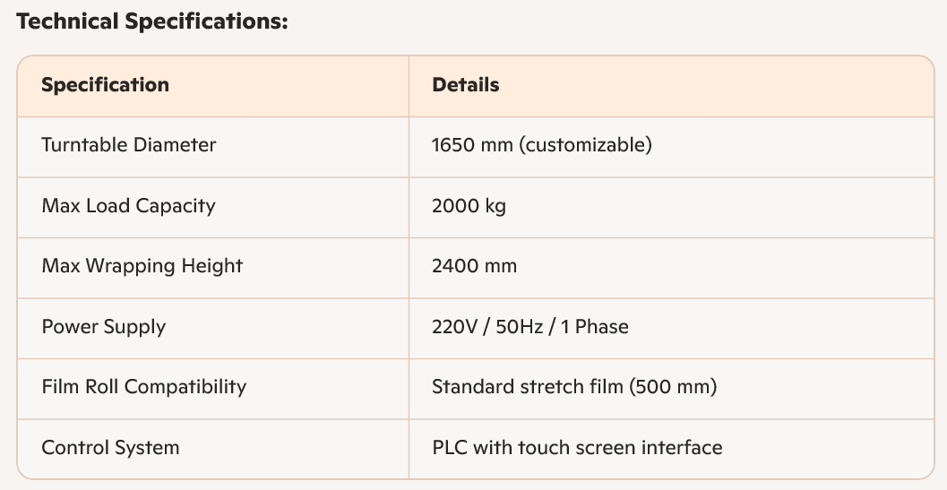
Task: Select PLC with touch screen interface text
Action: 577,448
